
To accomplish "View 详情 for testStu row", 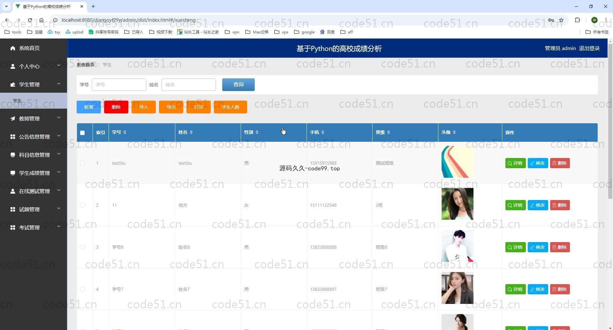I will (x=516, y=163).
